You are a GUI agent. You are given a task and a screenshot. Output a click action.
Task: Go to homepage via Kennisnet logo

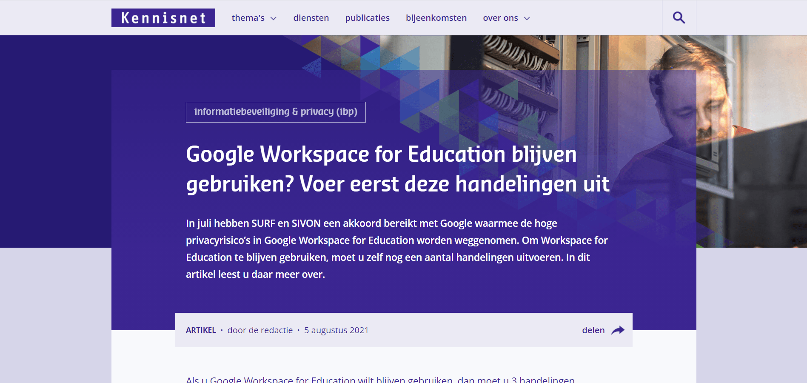[x=163, y=18]
